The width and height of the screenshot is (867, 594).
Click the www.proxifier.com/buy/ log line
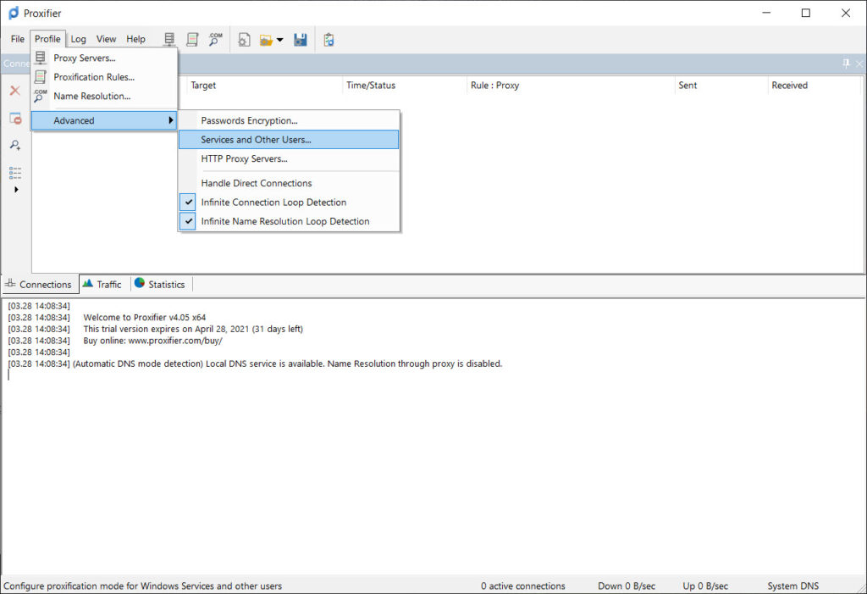[152, 341]
